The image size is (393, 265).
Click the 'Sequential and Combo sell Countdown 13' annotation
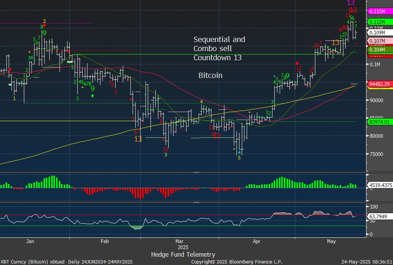pyautogui.click(x=219, y=48)
